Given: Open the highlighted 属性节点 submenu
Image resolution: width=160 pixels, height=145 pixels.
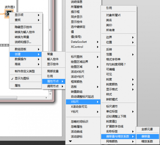Looking at the screenshot, I should 54,81.
